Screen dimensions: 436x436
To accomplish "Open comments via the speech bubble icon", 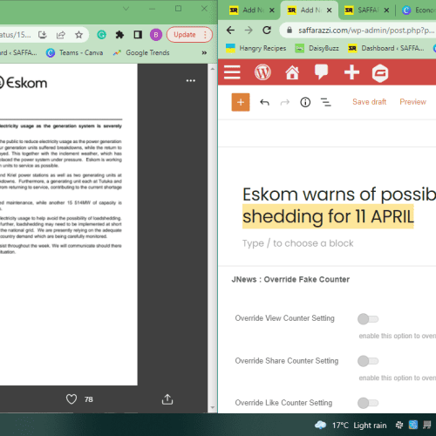I will (321, 72).
